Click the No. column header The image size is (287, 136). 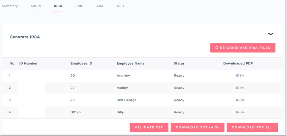tap(12, 63)
